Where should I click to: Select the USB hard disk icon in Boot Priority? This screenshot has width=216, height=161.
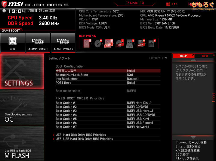click(109, 44)
